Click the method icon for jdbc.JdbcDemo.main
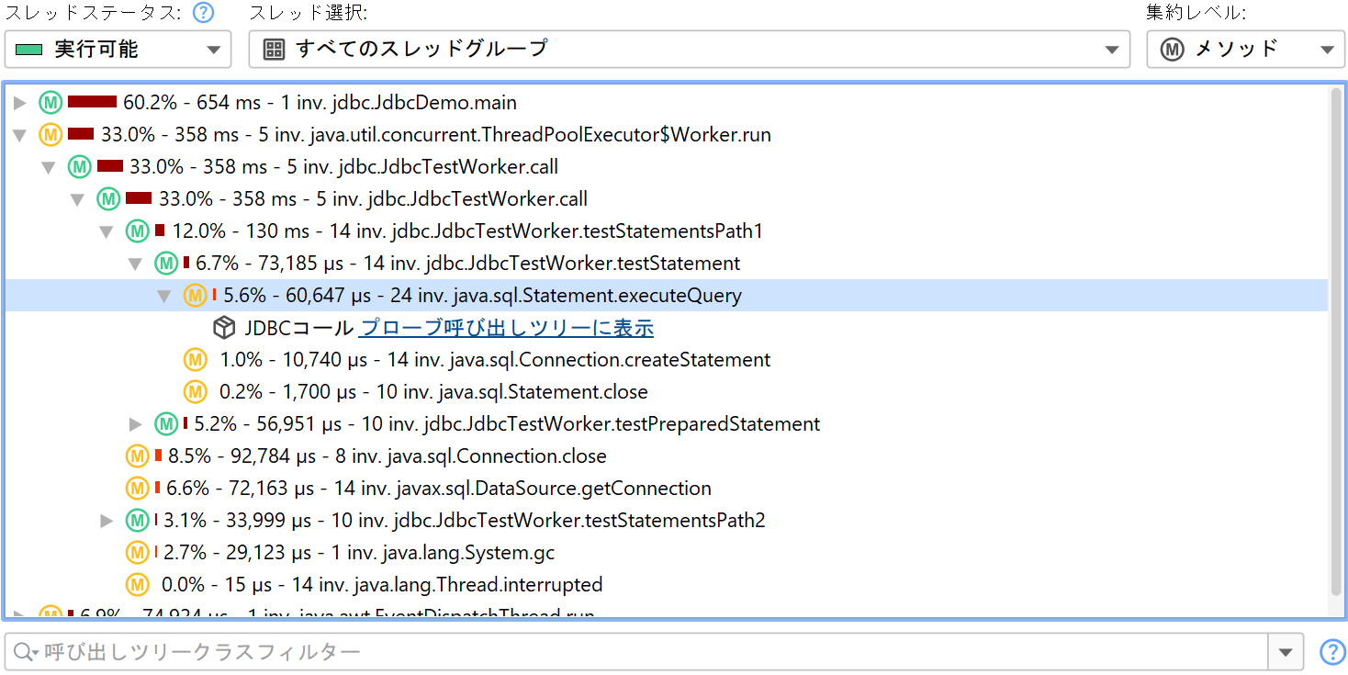The image size is (1348, 675). (50, 102)
